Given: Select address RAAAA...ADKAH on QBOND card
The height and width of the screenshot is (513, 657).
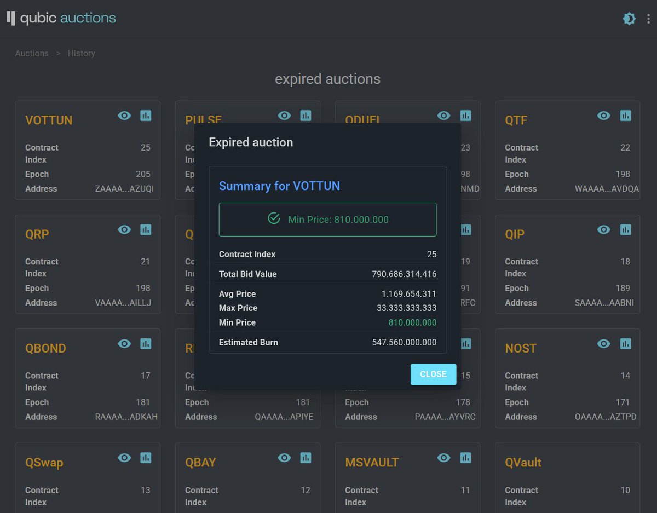Looking at the screenshot, I should click(x=126, y=417).
